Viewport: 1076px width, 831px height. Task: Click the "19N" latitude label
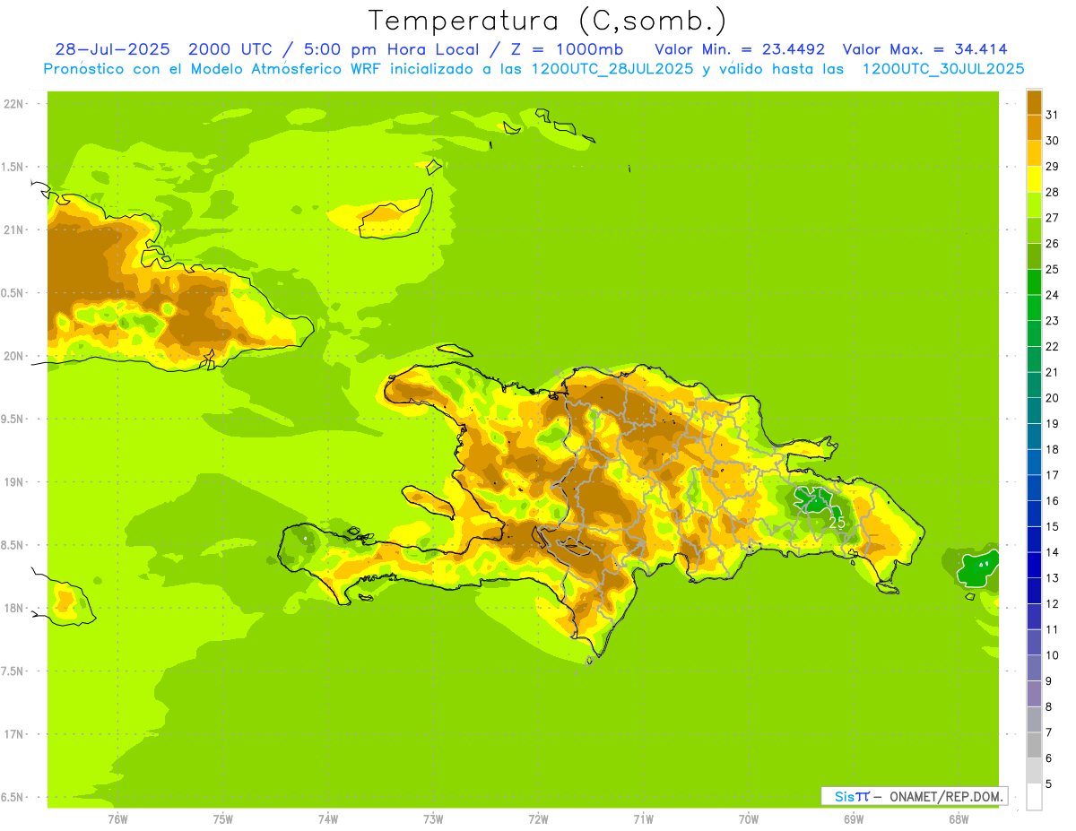[14, 482]
